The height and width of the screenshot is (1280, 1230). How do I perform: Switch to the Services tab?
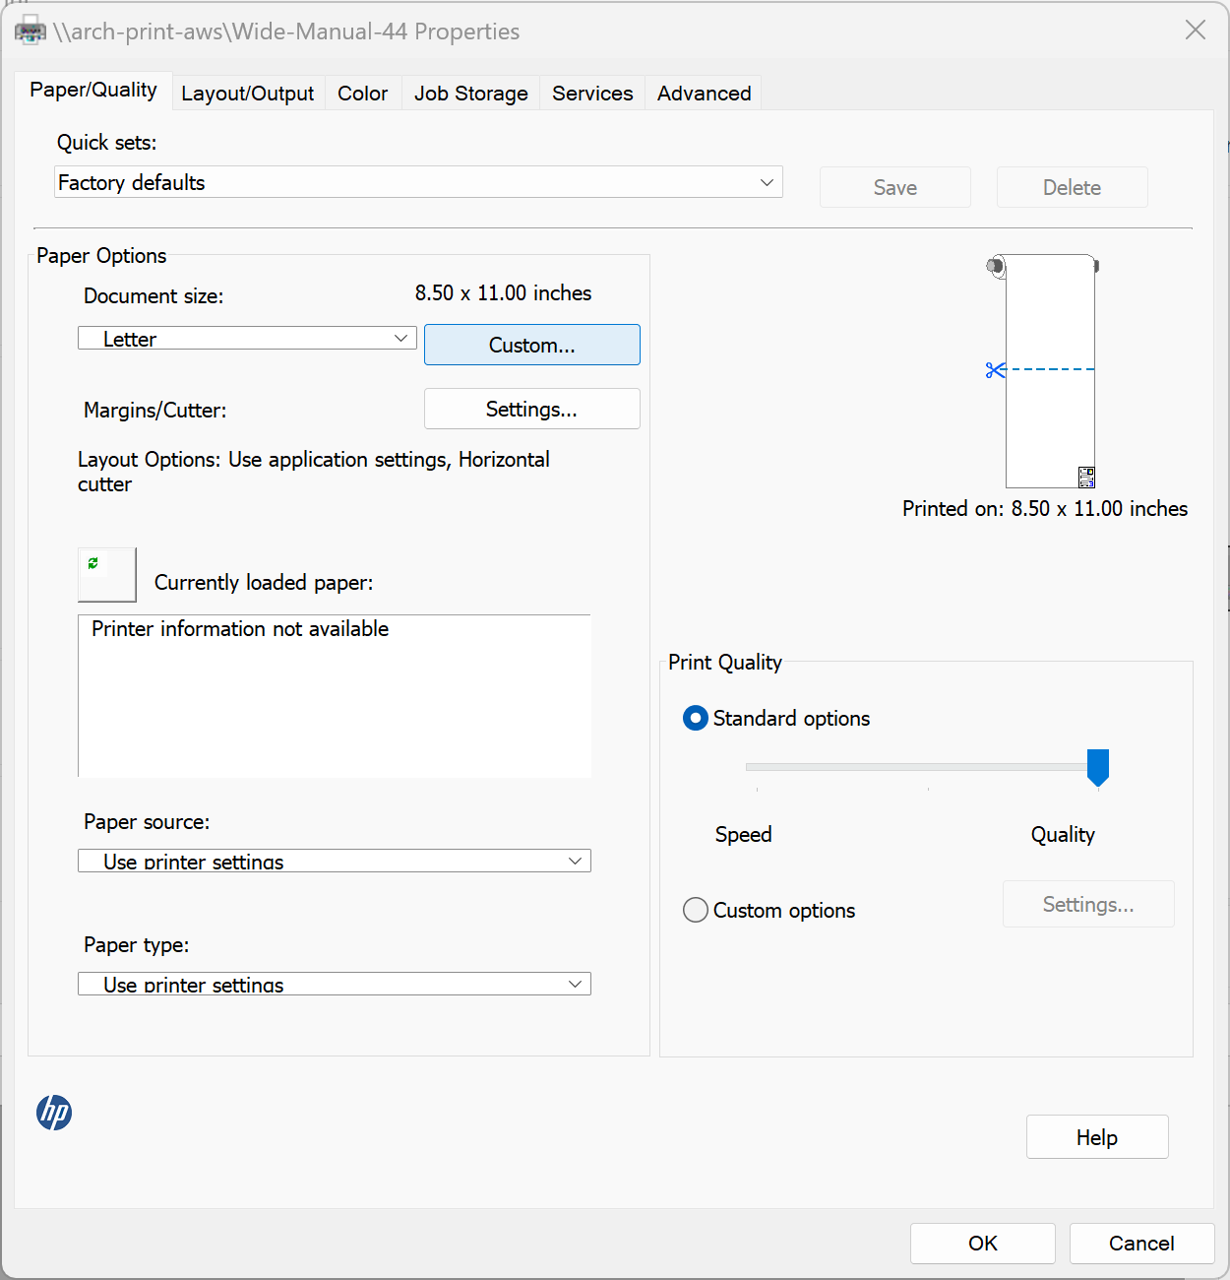pos(592,94)
